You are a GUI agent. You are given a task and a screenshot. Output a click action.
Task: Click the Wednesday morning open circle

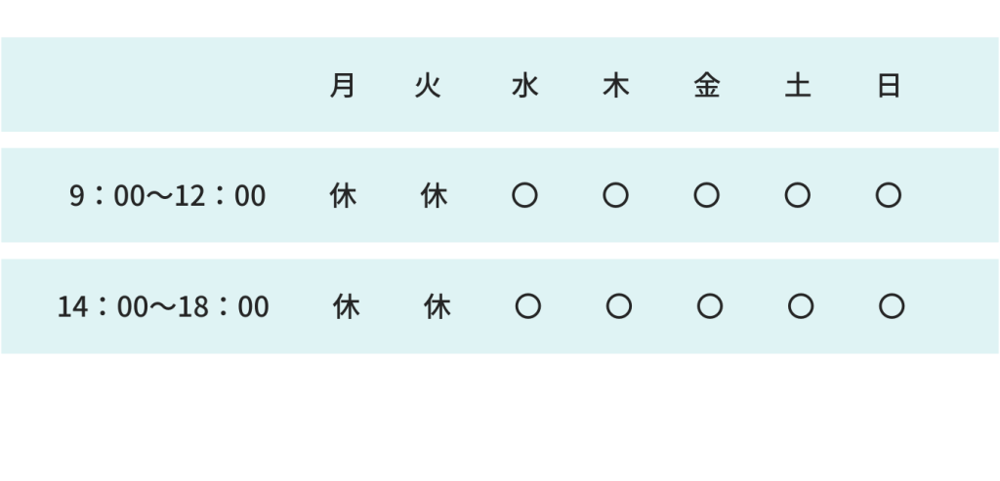tap(524, 195)
